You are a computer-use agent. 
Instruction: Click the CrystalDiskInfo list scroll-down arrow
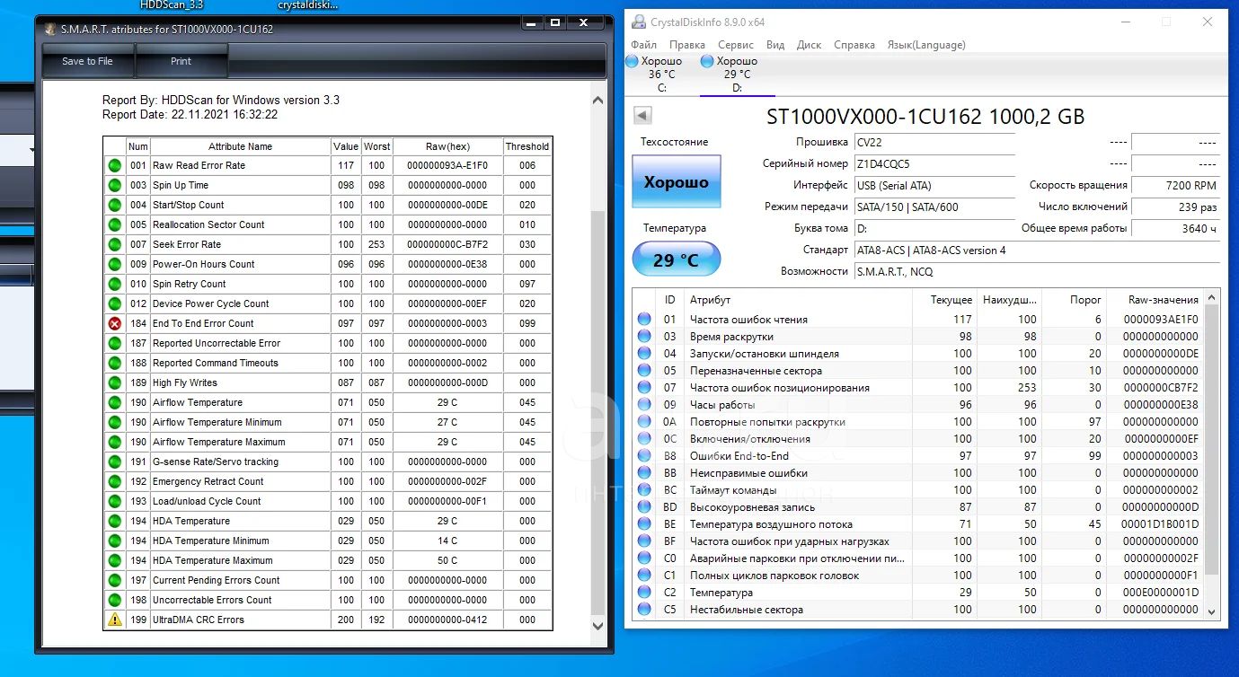(x=1211, y=611)
